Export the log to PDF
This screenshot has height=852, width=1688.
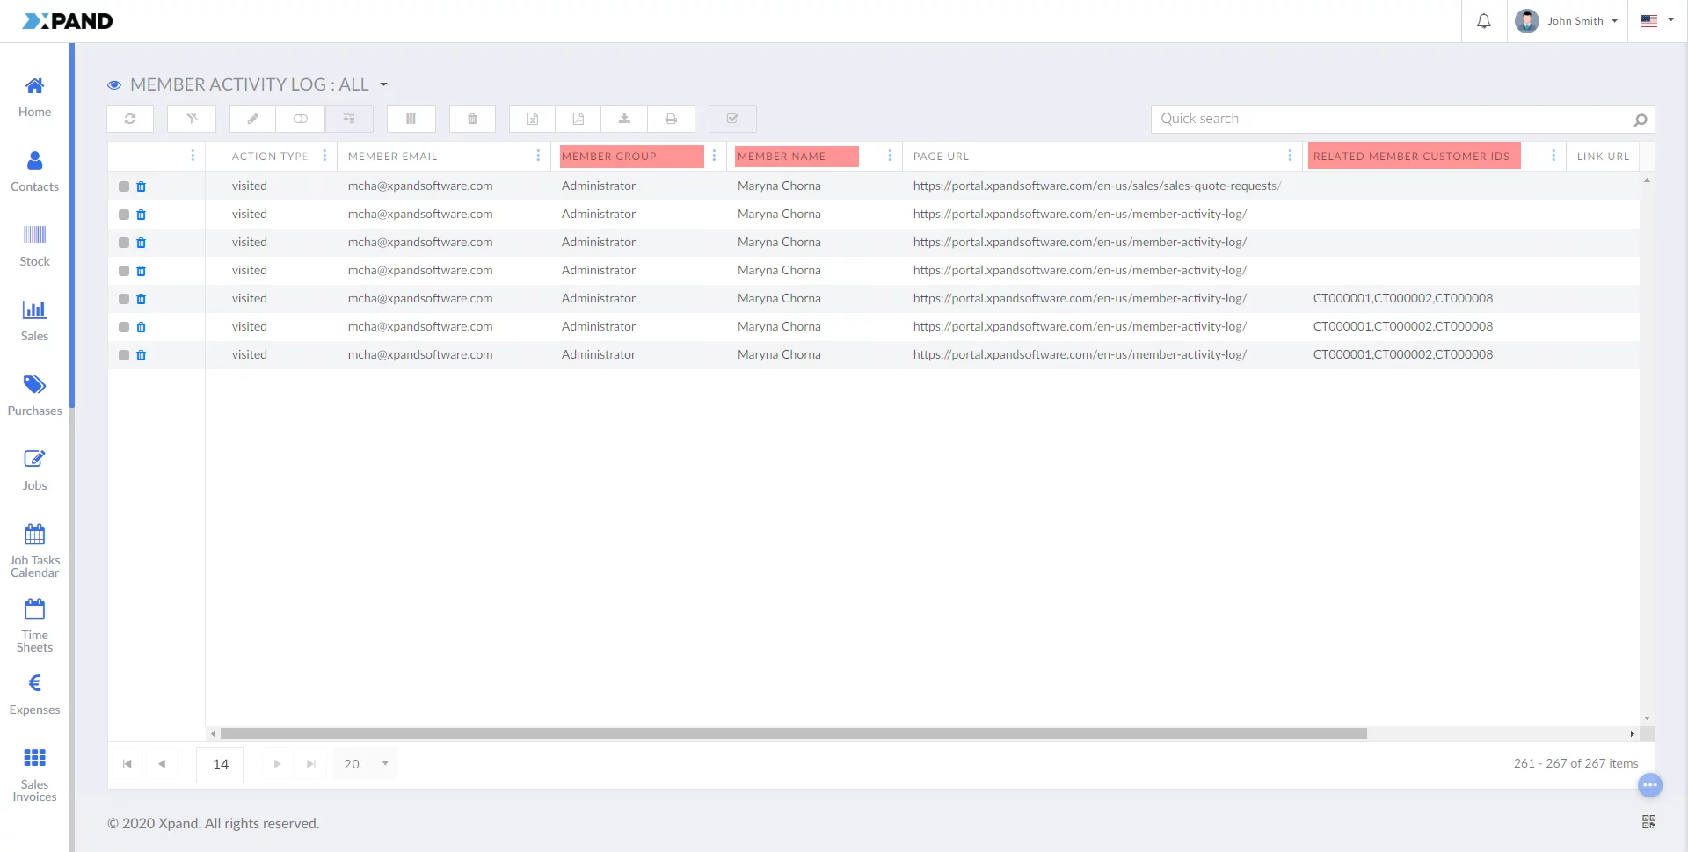(578, 119)
